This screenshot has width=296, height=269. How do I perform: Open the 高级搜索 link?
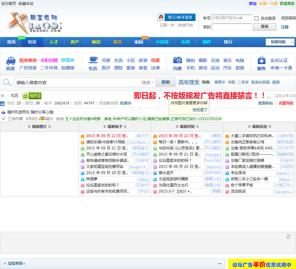click(189, 82)
